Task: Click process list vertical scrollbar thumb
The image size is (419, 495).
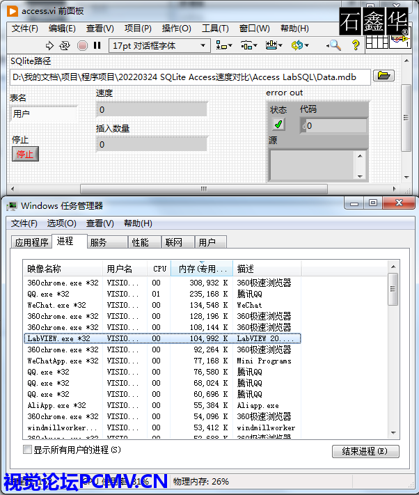Action: (x=393, y=289)
